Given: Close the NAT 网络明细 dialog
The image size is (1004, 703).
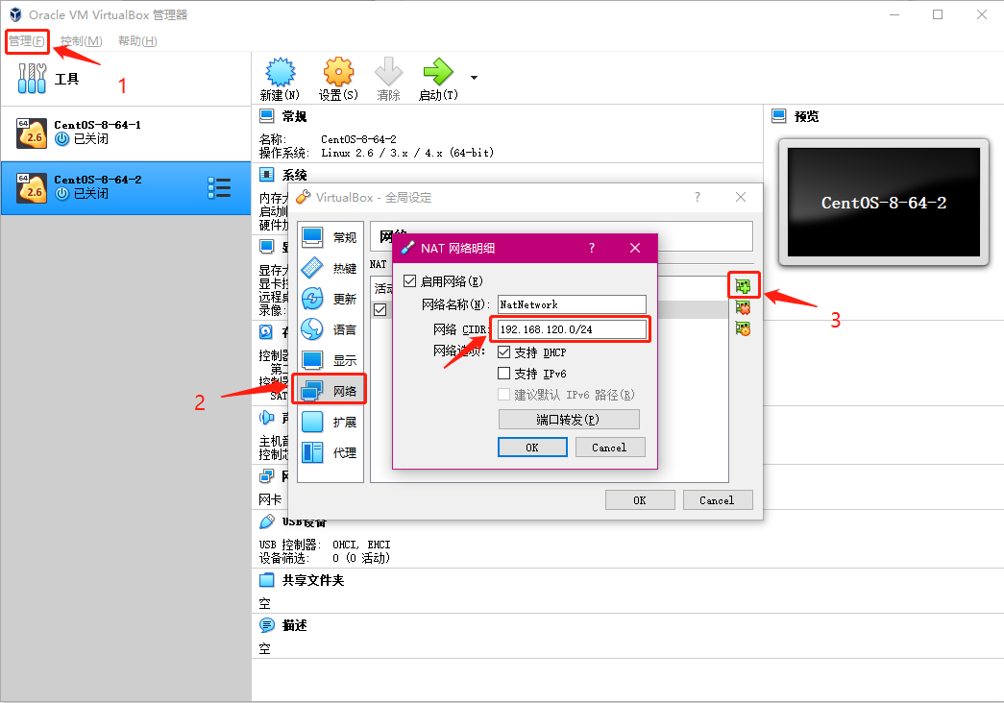Looking at the screenshot, I should (x=634, y=248).
